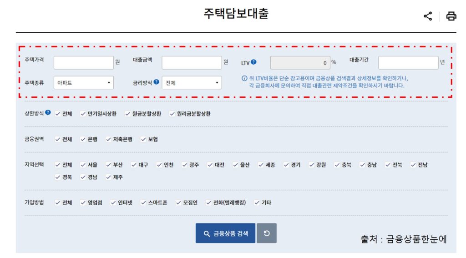Uncheck 은행 checkbox
This screenshot has height=258, width=466.
[x=83, y=139]
